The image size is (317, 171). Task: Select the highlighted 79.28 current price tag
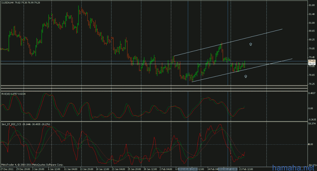coord(312,61)
